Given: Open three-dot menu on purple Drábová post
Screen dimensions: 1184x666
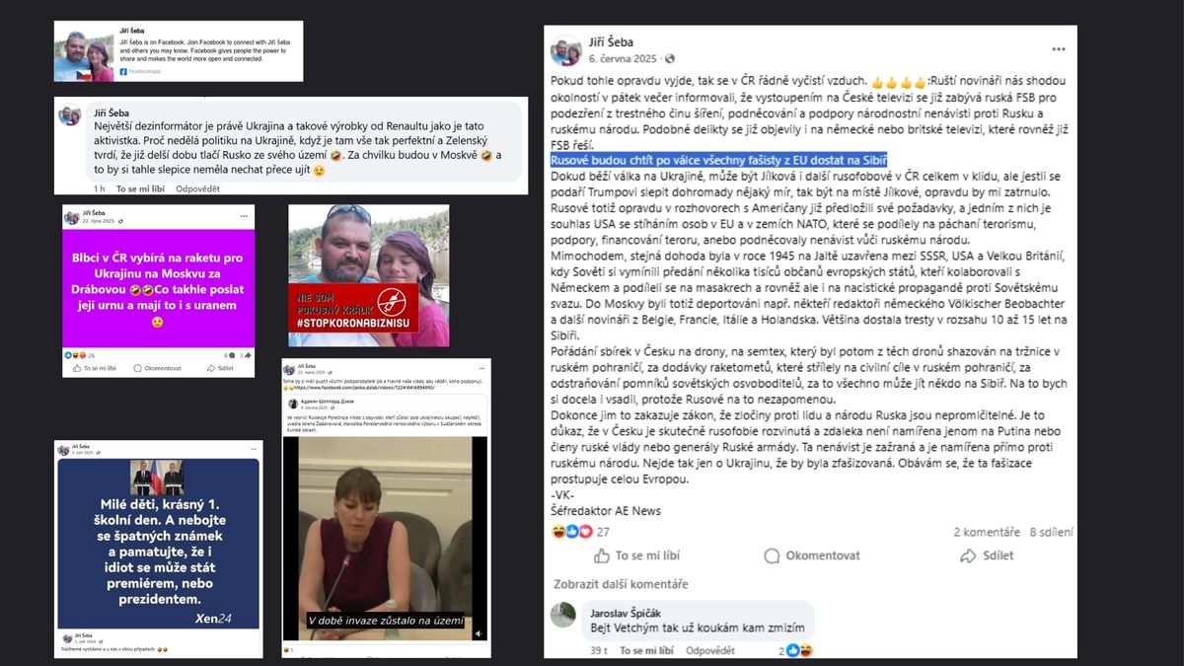Looking at the screenshot, I should (244, 216).
